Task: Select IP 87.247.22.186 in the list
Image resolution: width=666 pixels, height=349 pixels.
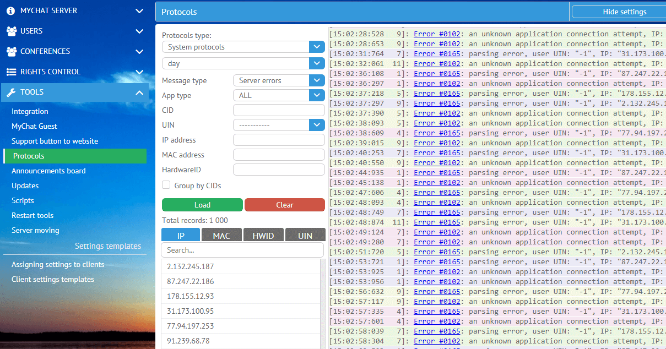Action: coord(240,281)
